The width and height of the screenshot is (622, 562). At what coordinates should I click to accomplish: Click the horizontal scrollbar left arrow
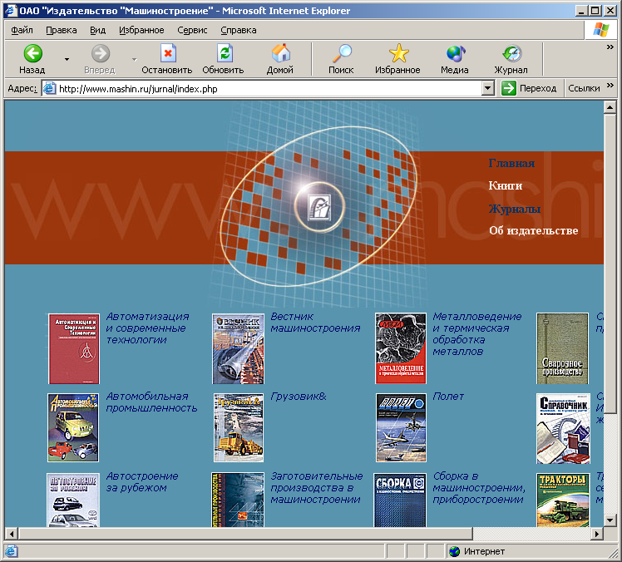click(x=12, y=534)
